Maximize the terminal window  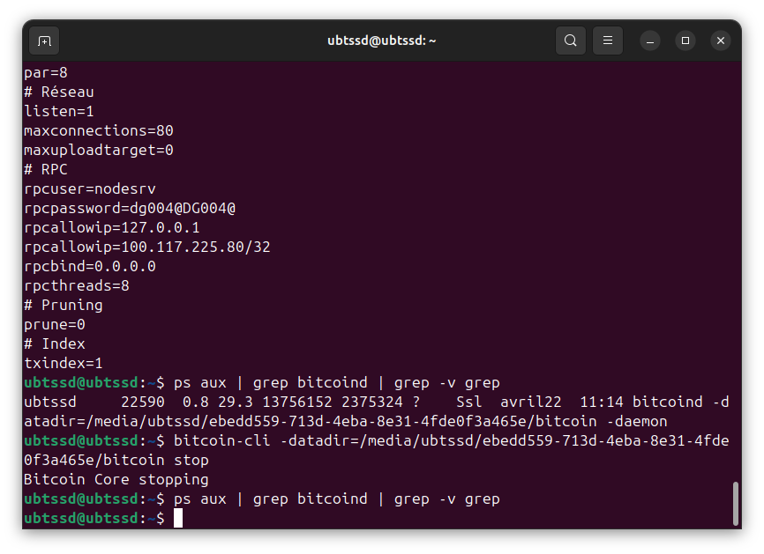(685, 41)
